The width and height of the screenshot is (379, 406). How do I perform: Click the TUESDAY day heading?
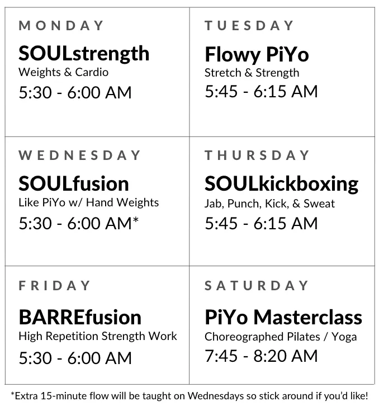(x=249, y=26)
